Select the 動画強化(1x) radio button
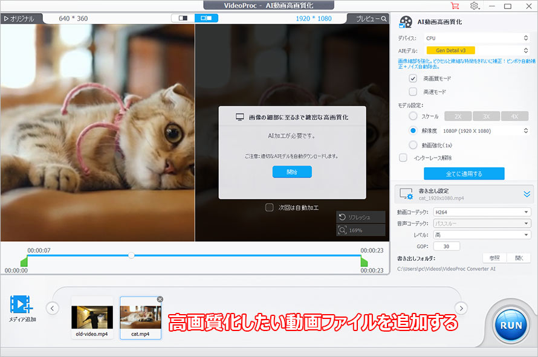This screenshot has width=538, height=357. point(413,145)
